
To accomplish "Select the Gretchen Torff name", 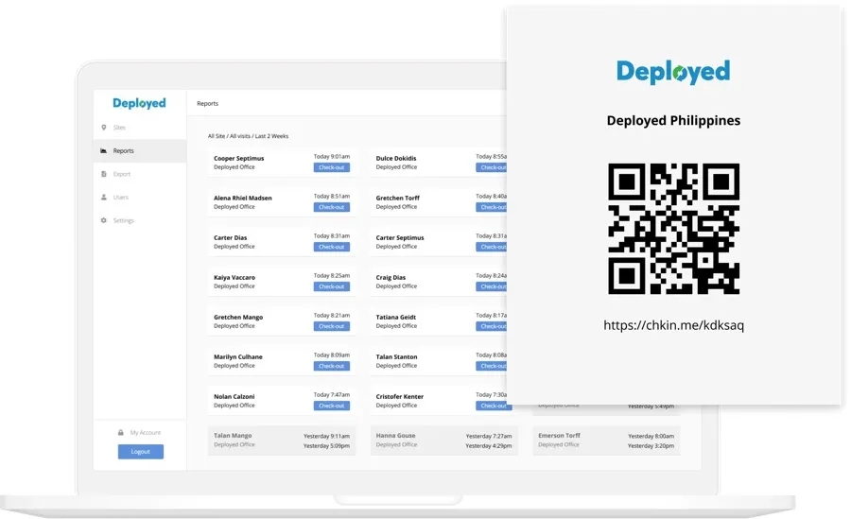I will 398,199.
